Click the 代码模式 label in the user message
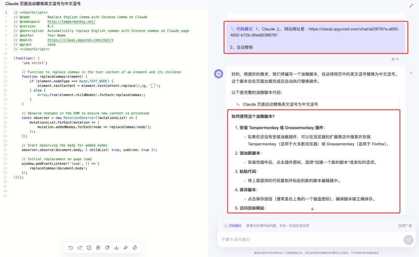 click(242, 29)
